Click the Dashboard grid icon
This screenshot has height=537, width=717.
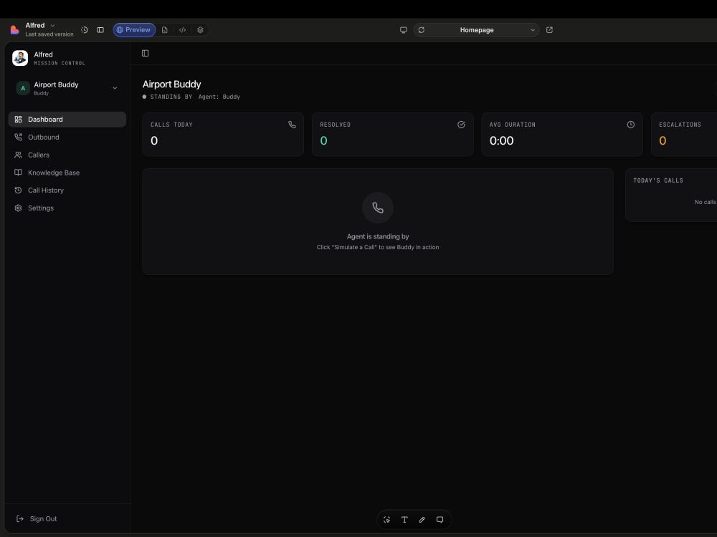tap(19, 119)
